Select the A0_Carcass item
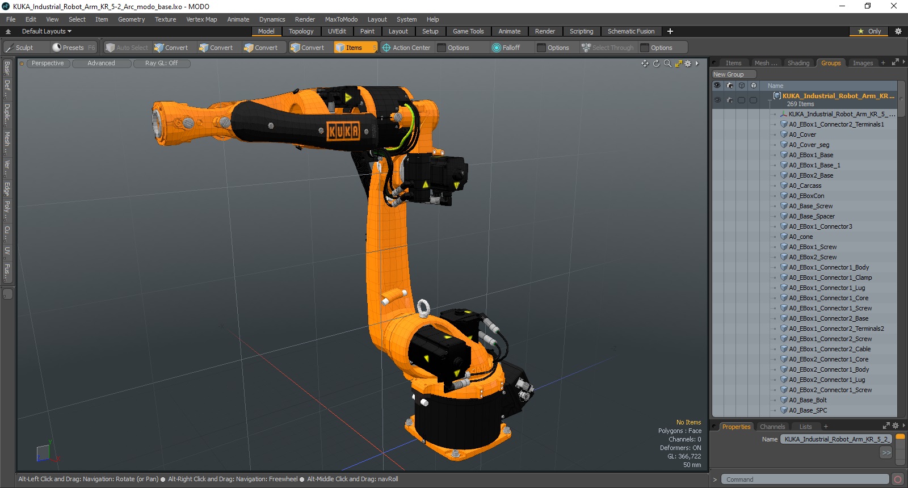This screenshot has height=488, width=908. coord(805,186)
